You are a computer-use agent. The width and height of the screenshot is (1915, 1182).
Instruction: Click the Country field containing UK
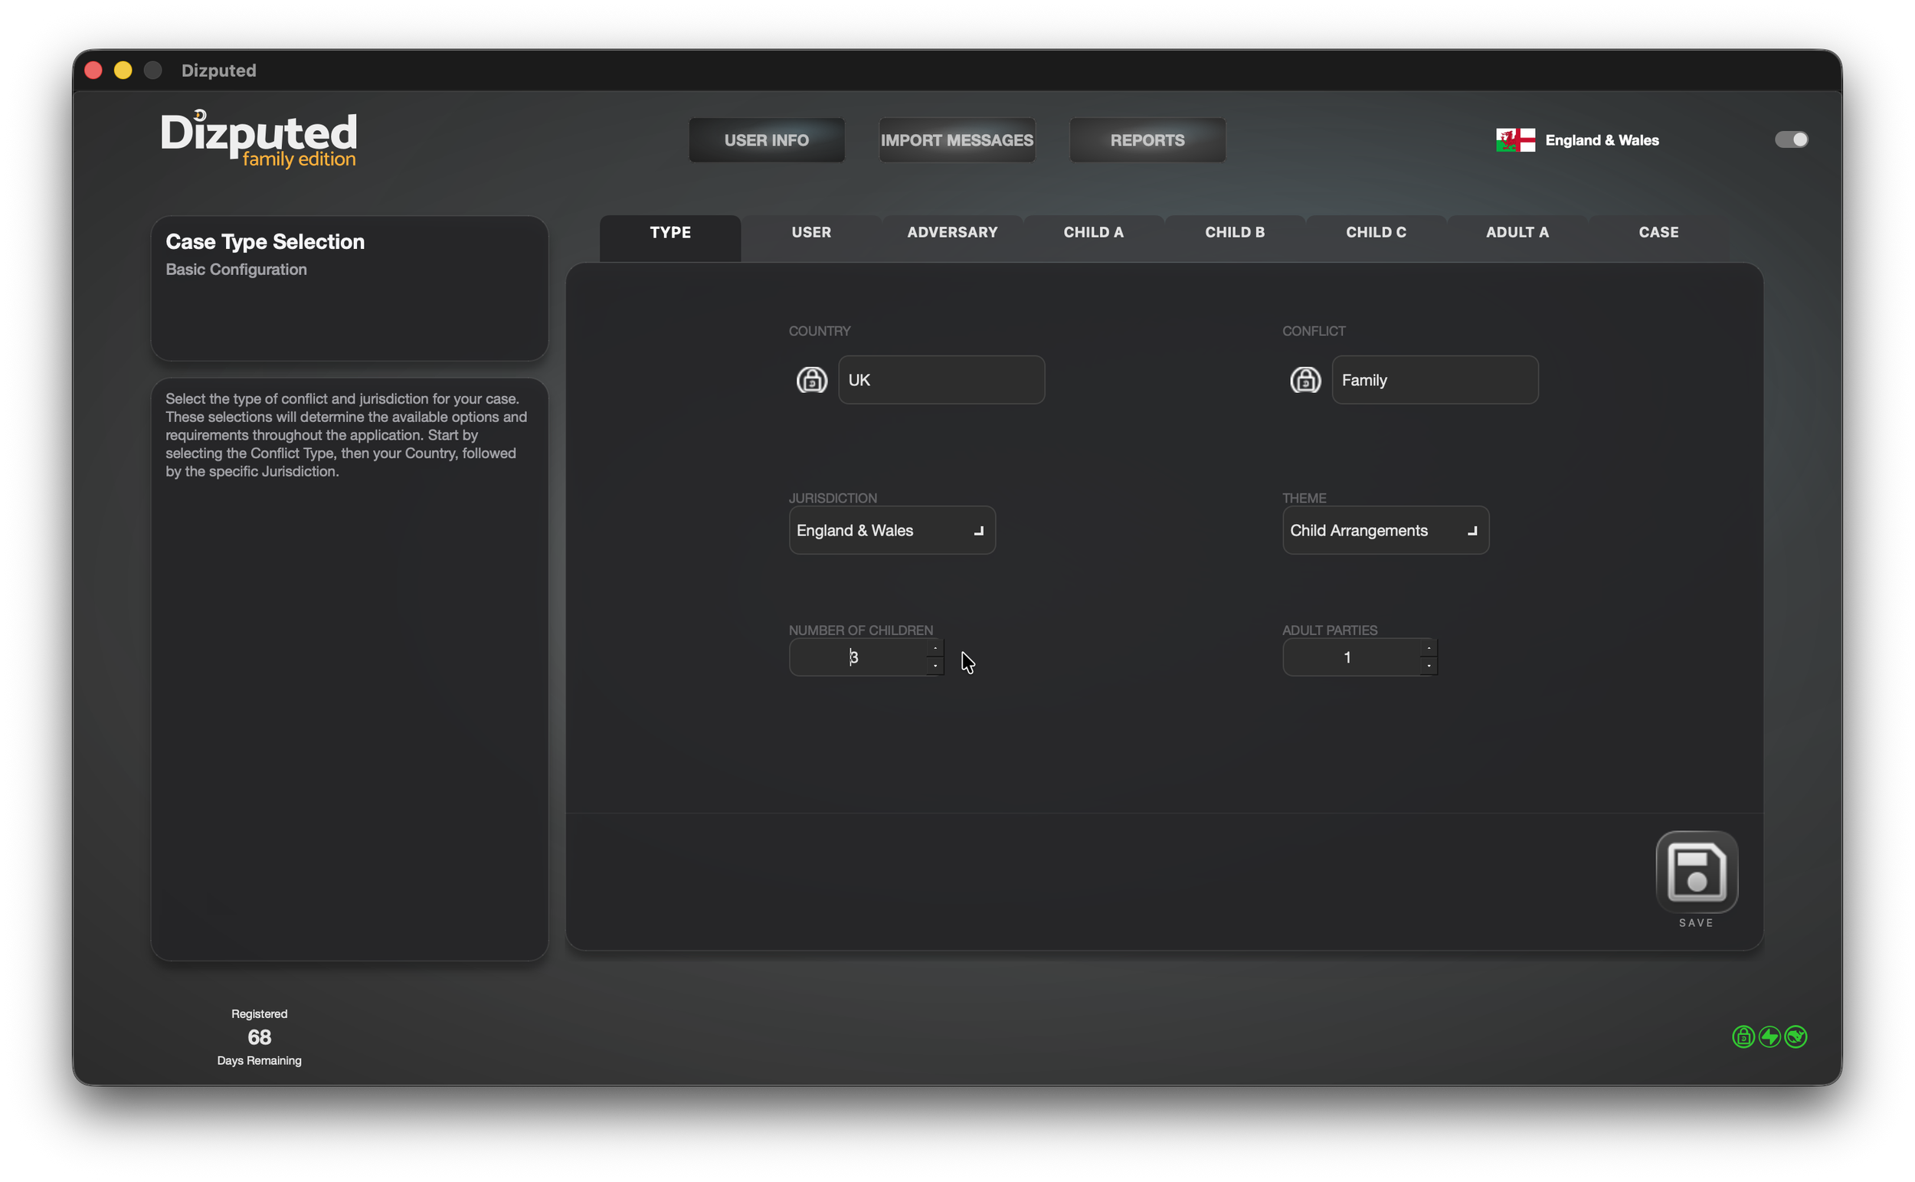pyautogui.click(x=941, y=381)
